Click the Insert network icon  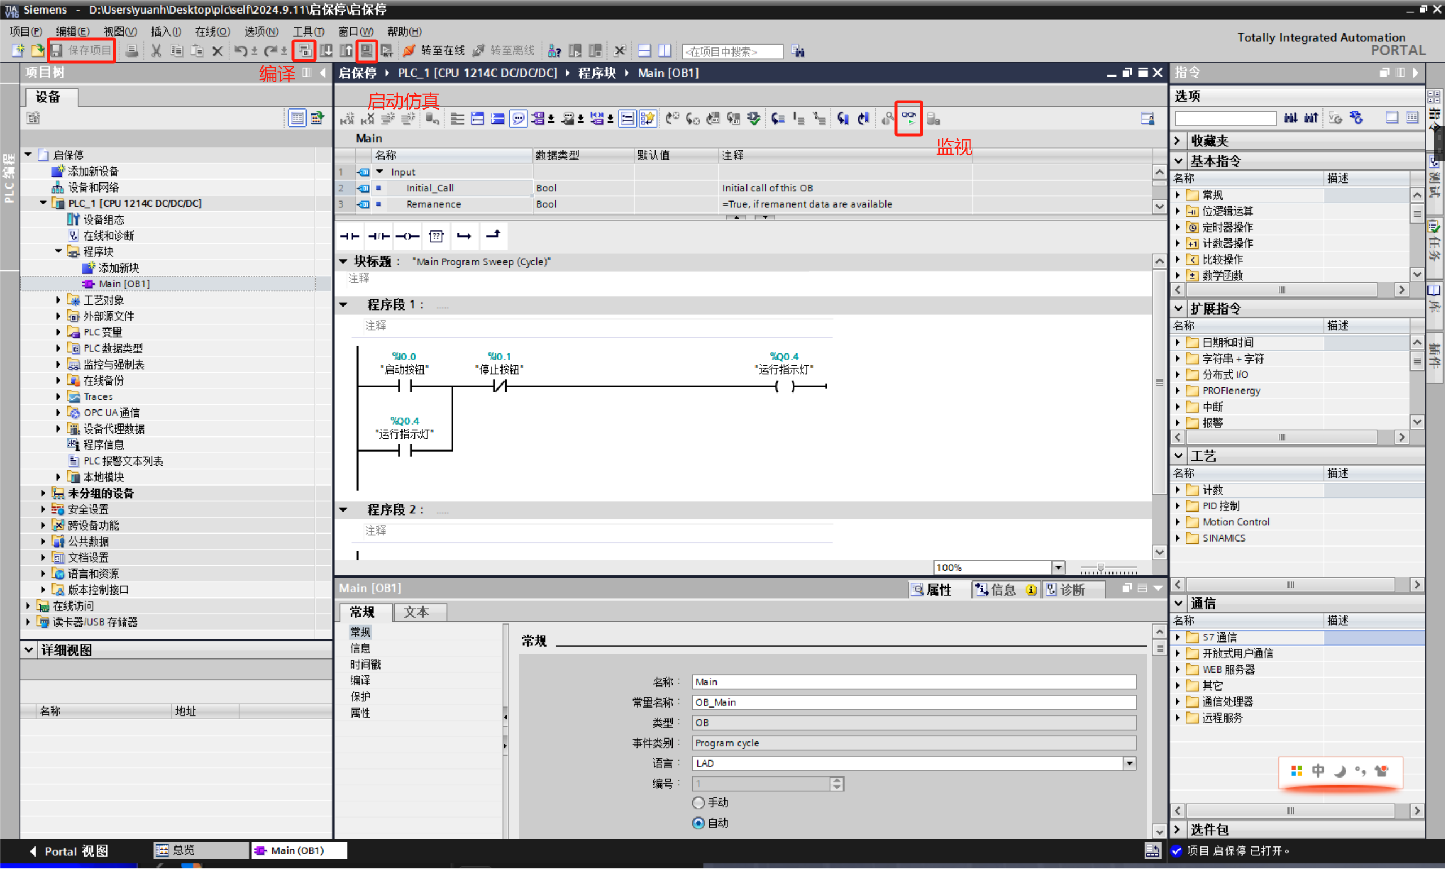348,119
